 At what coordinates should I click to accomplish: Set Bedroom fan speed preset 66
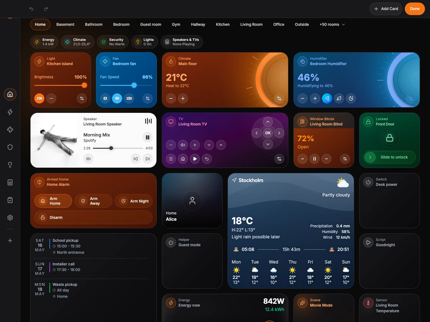(117, 98)
